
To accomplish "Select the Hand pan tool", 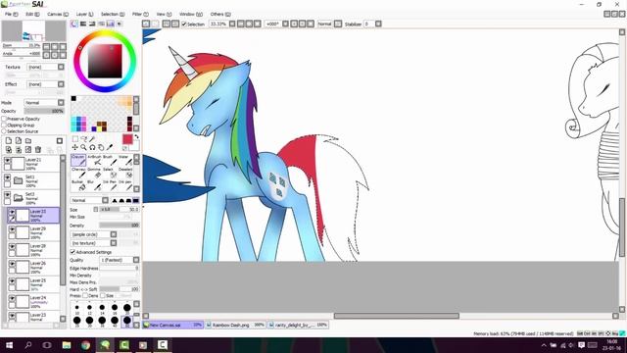I will pyautogui.click(x=101, y=147).
